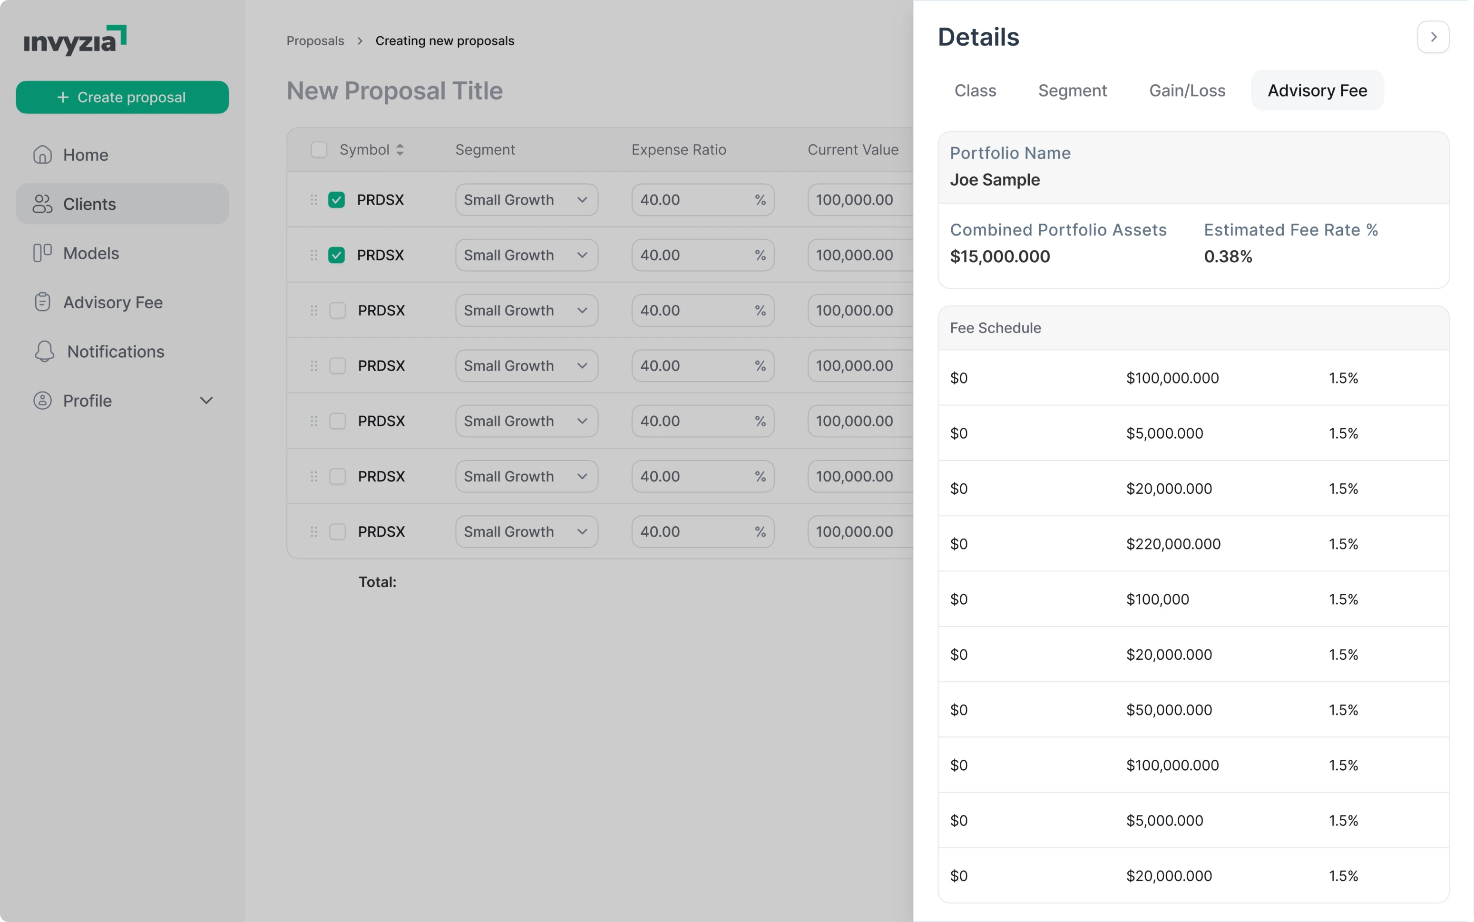Click the Create proposal button
This screenshot has width=1474, height=922.
tap(122, 97)
